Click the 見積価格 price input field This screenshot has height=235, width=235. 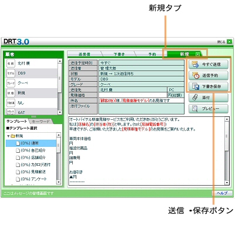click(133, 95)
